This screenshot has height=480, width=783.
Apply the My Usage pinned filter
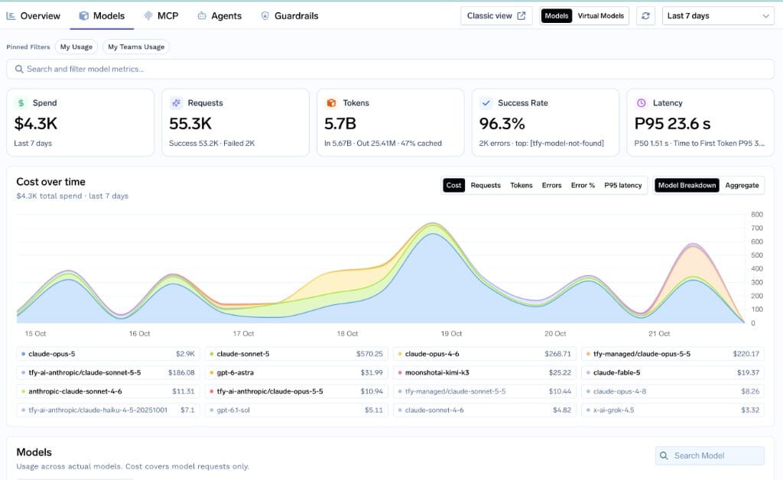(76, 47)
